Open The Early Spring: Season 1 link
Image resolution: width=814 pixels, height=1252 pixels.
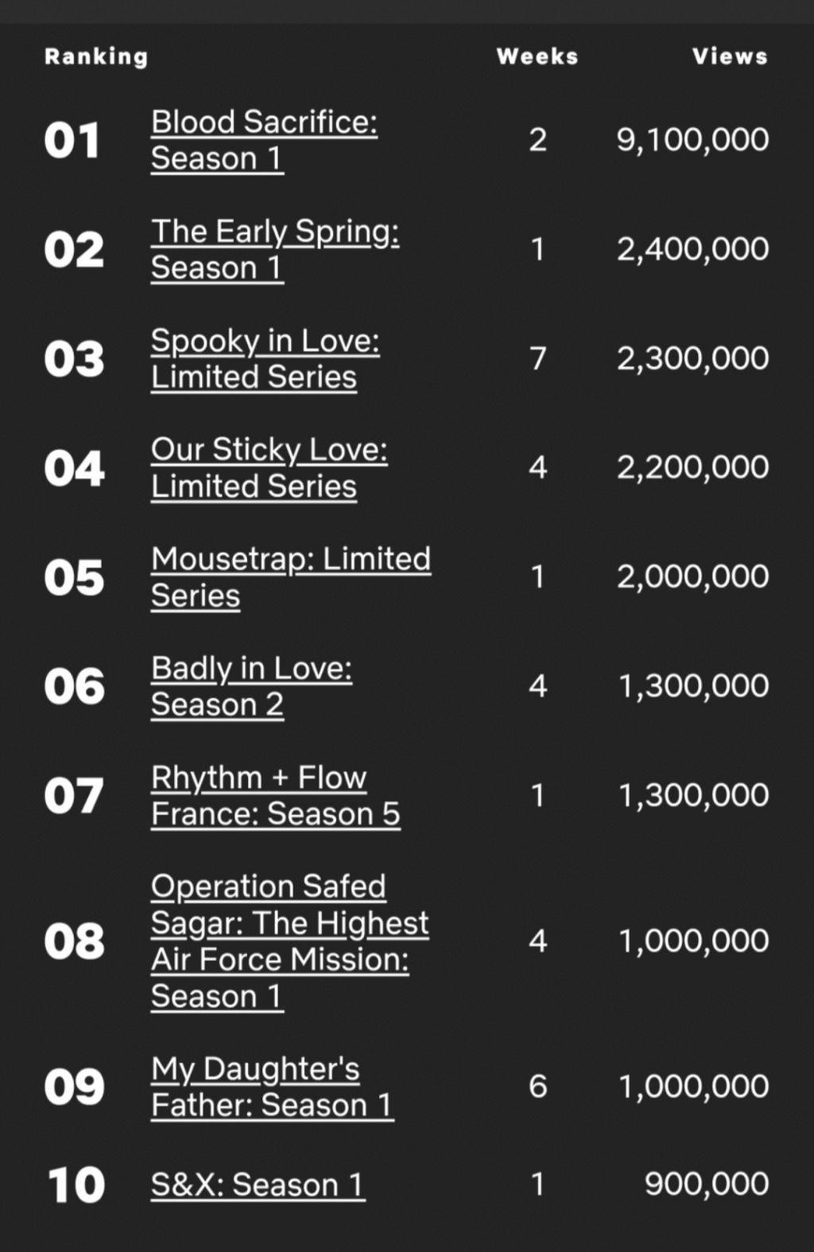275,250
